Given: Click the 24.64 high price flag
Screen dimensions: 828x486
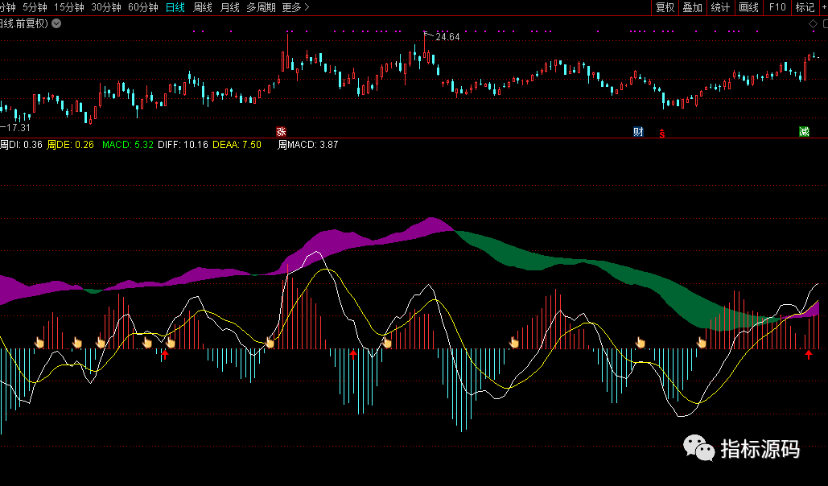Looking at the screenshot, I should [x=447, y=36].
